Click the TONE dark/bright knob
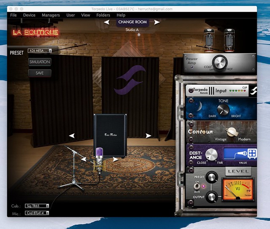The image size is (270, 229). click(x=223, y=110)
